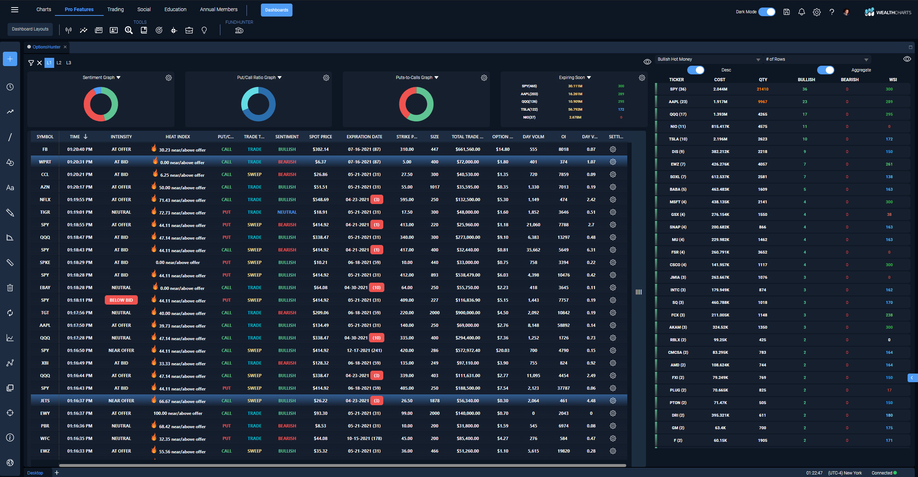918x477 pixels.
Task: Expand the right side panel chevron
Action: pyautogui.click(x=912, y=378)
